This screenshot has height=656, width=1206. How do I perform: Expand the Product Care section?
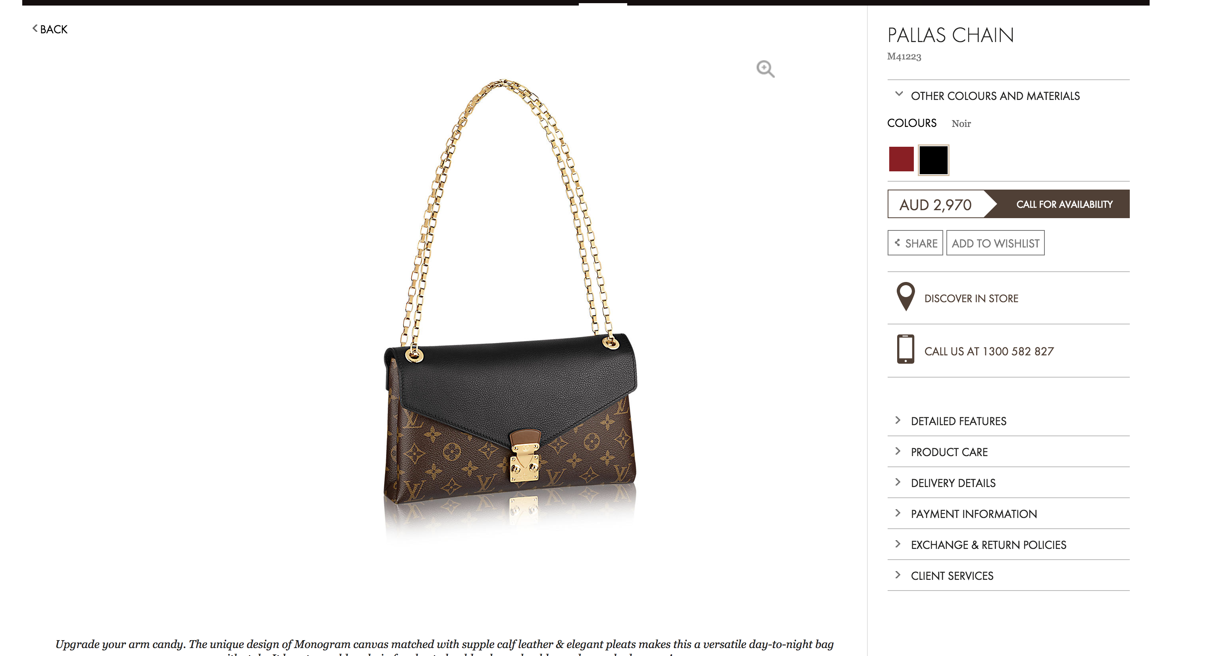[x=1008, y=451]
